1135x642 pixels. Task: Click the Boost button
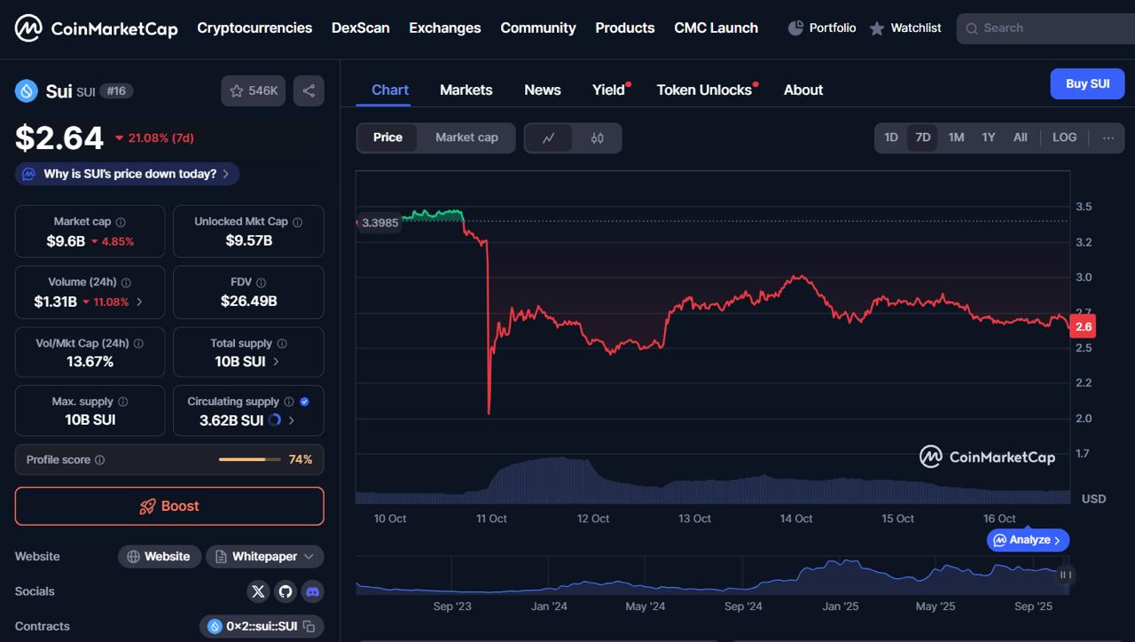point(169,506)
